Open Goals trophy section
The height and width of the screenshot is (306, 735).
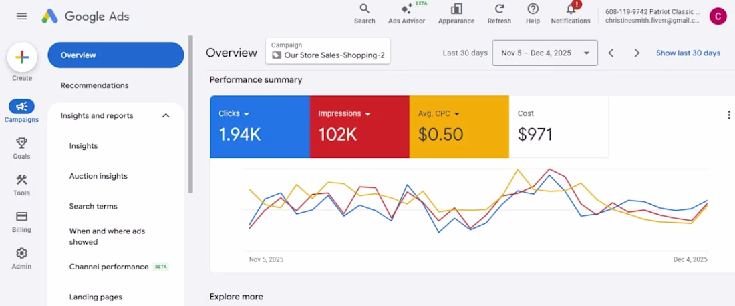21,148
